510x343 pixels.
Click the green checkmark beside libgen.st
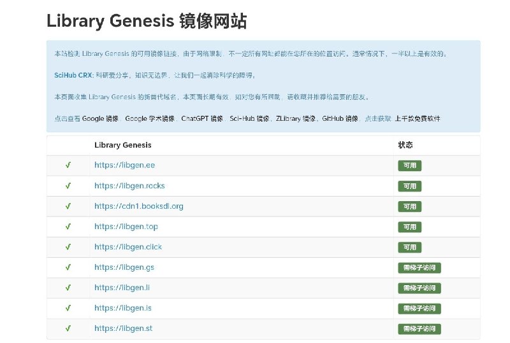tap(68, 328)
